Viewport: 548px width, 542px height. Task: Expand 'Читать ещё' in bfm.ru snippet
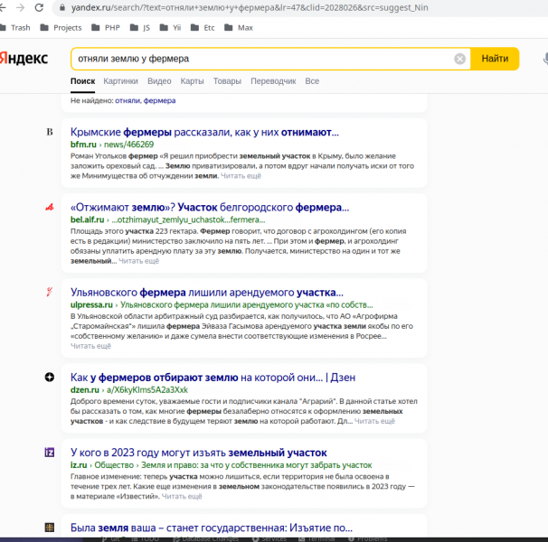pyautogui.click(x=241, y=175)
